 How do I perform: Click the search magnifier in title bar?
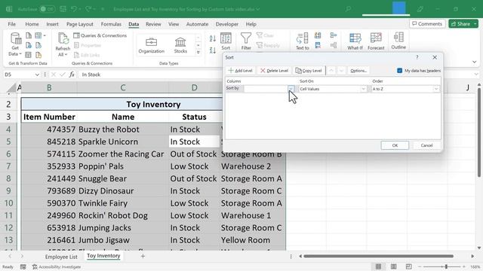(x=349, y=9)
